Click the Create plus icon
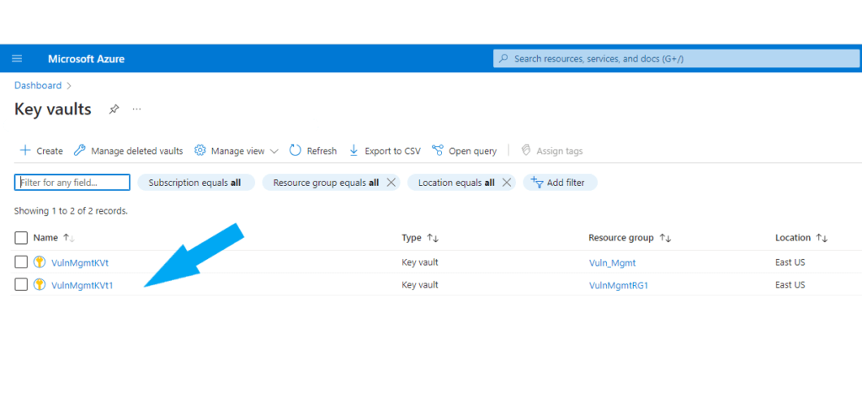The height and width of the screenshot is (397, 862). point(24,151)
